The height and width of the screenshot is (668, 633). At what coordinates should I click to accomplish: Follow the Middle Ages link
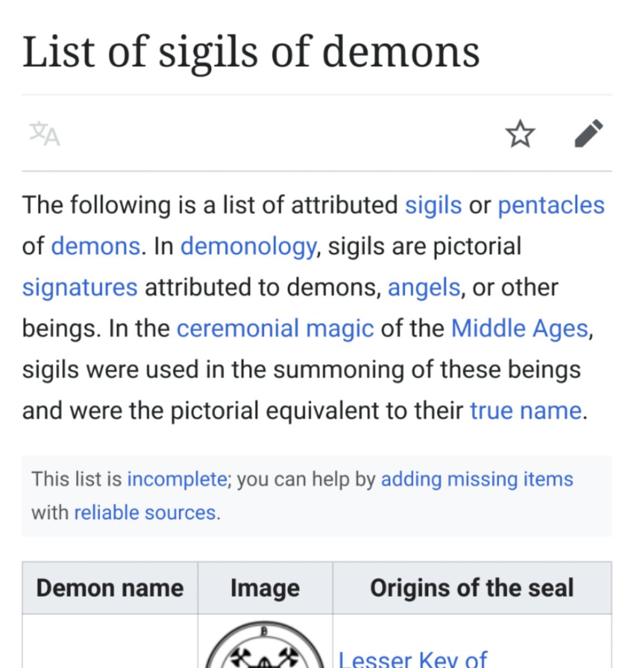pos(520,328)
